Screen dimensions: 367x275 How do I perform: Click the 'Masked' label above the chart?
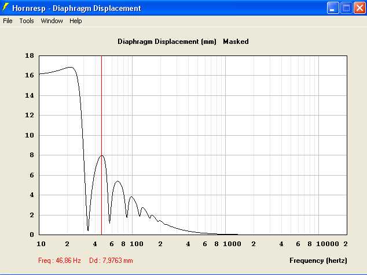click(236, 42)
